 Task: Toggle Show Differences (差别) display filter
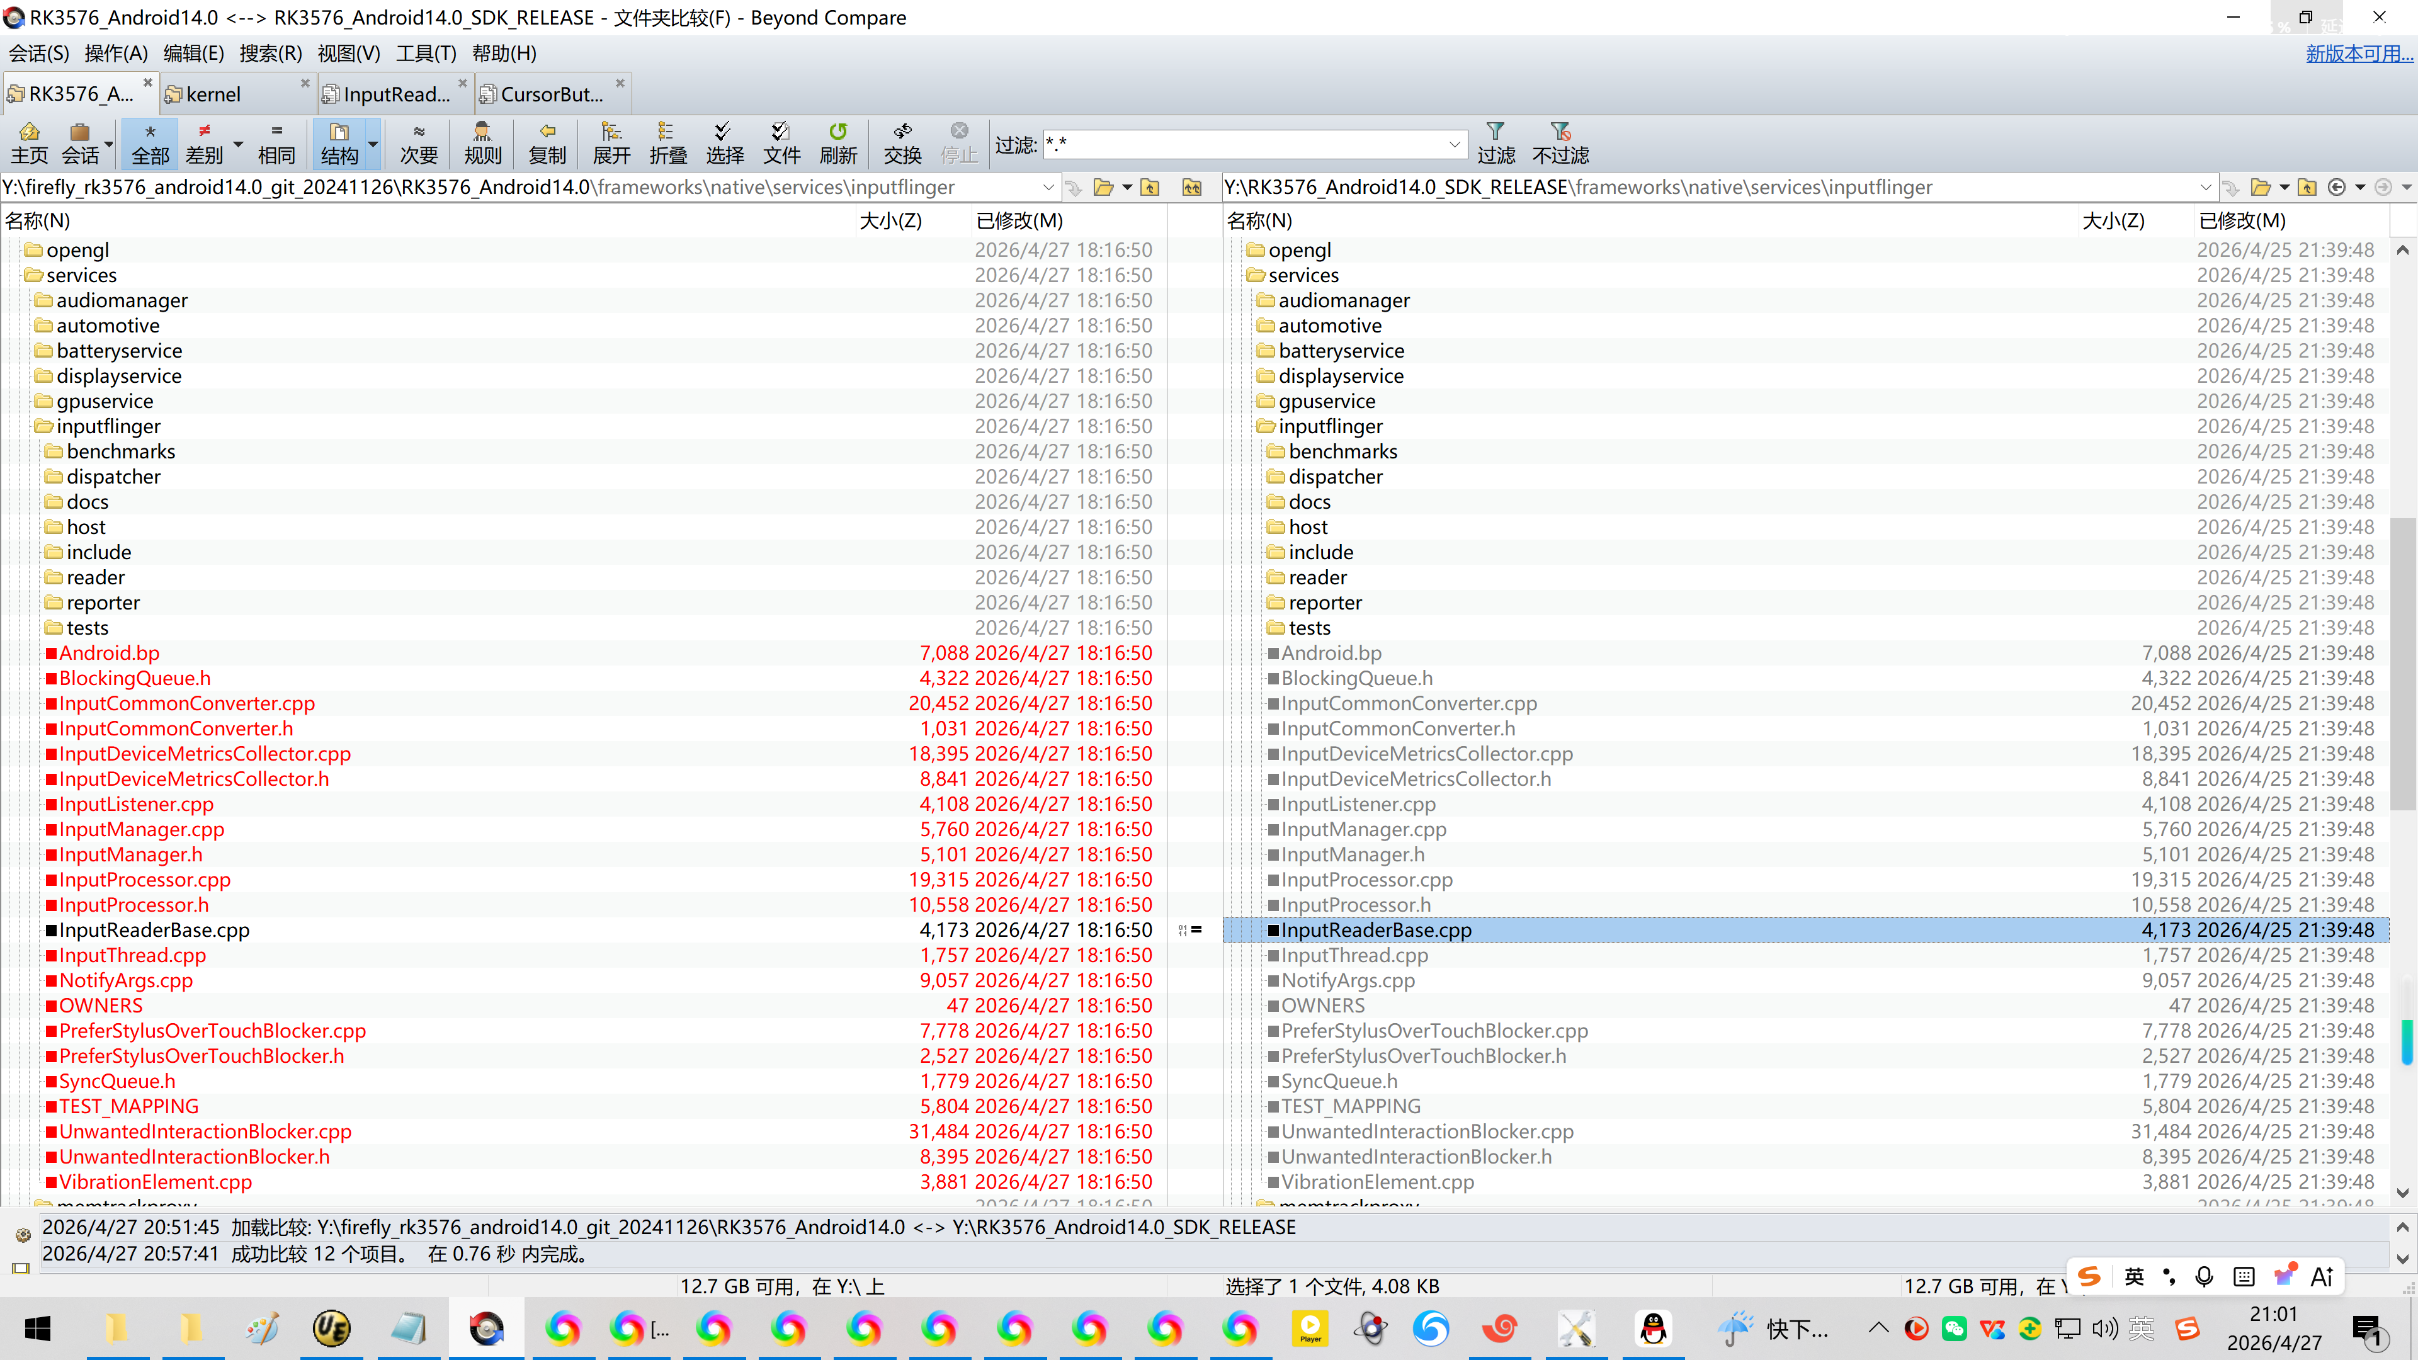[205, 143]
